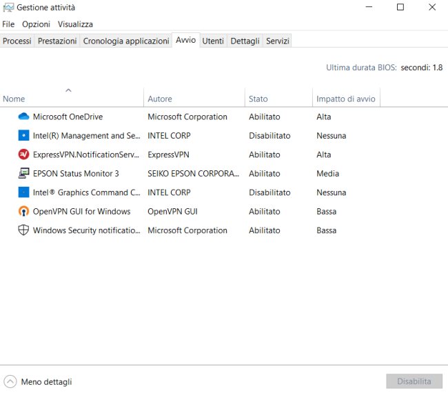Click the Disabilita button
Viewport: 448px width, 395px height.
click(414, 381)
